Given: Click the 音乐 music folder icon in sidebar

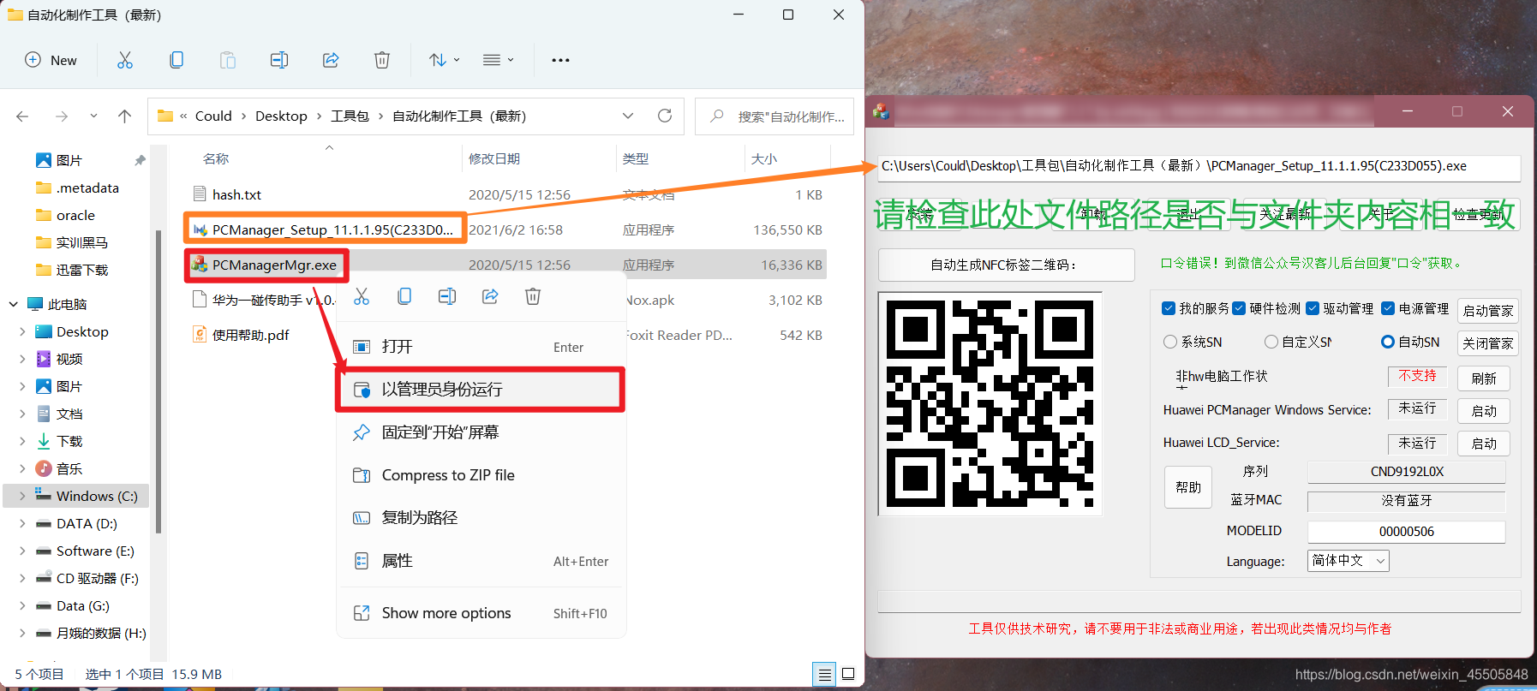Looking at the screenshot, I should point(44,468).
